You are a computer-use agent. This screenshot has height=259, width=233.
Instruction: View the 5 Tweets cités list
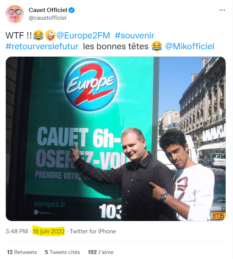62,252
